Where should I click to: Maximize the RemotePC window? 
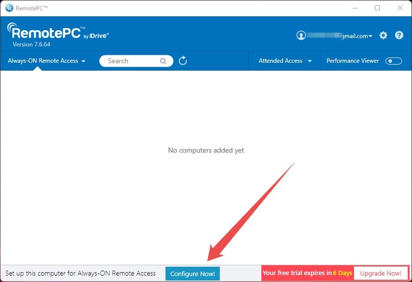377,8
